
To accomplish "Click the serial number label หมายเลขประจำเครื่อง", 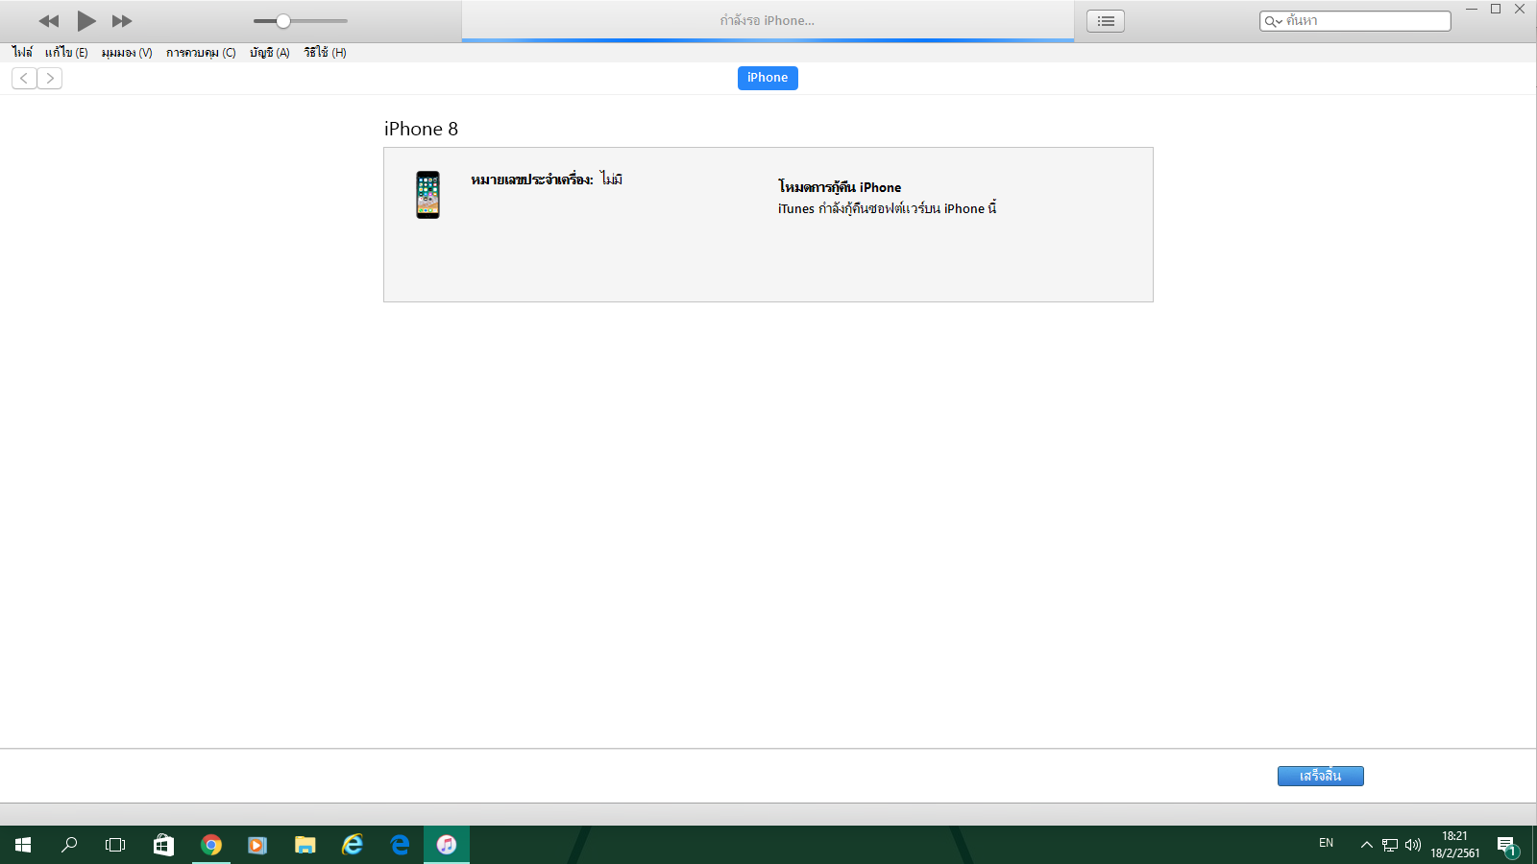I will (532, 180).
